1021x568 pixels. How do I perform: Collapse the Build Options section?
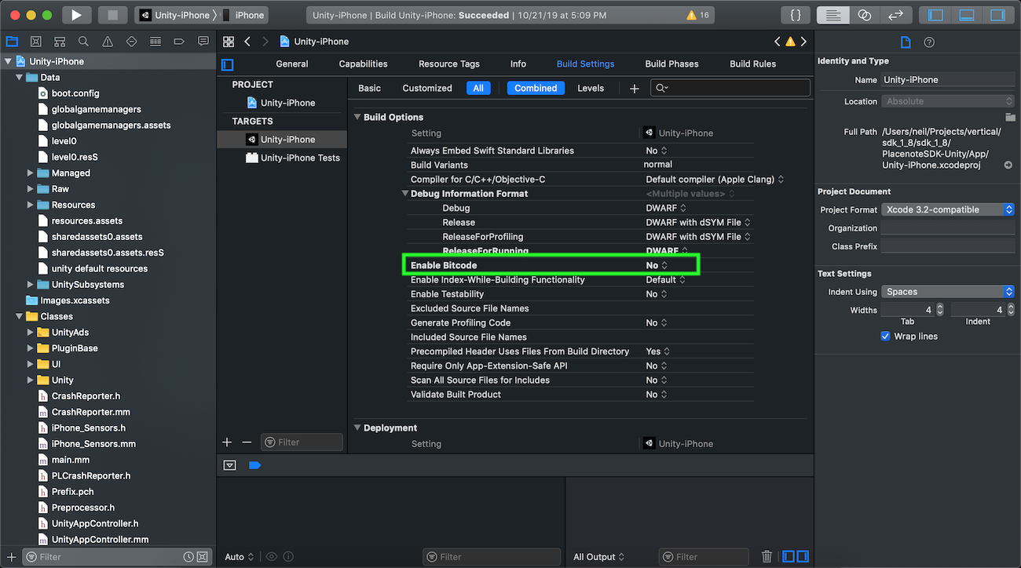pos(357,117)
